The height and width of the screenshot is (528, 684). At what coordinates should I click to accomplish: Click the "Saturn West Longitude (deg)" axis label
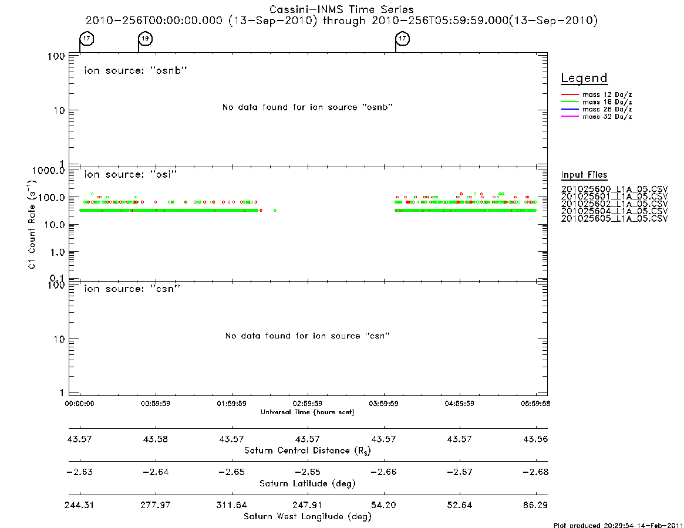point(308,517)
